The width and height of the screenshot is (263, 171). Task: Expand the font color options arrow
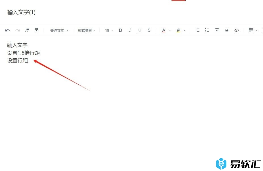tap(170, 30)
